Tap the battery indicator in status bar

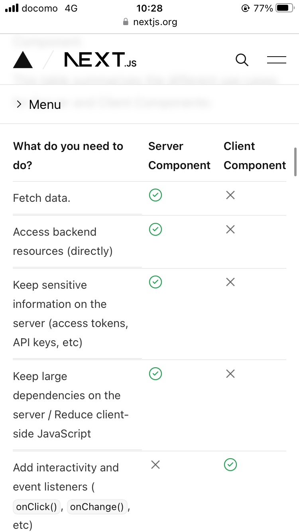pyautogui.click(x=285, y=8)
